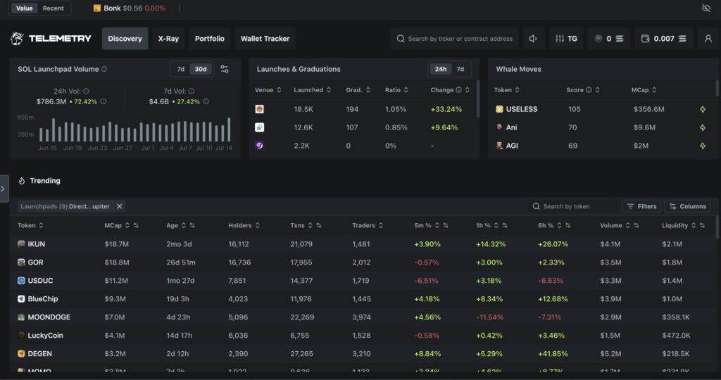This screenshot has width=721, height=380.
Task: Remove the Launchpads filter chip
Action: coord(119,206)
